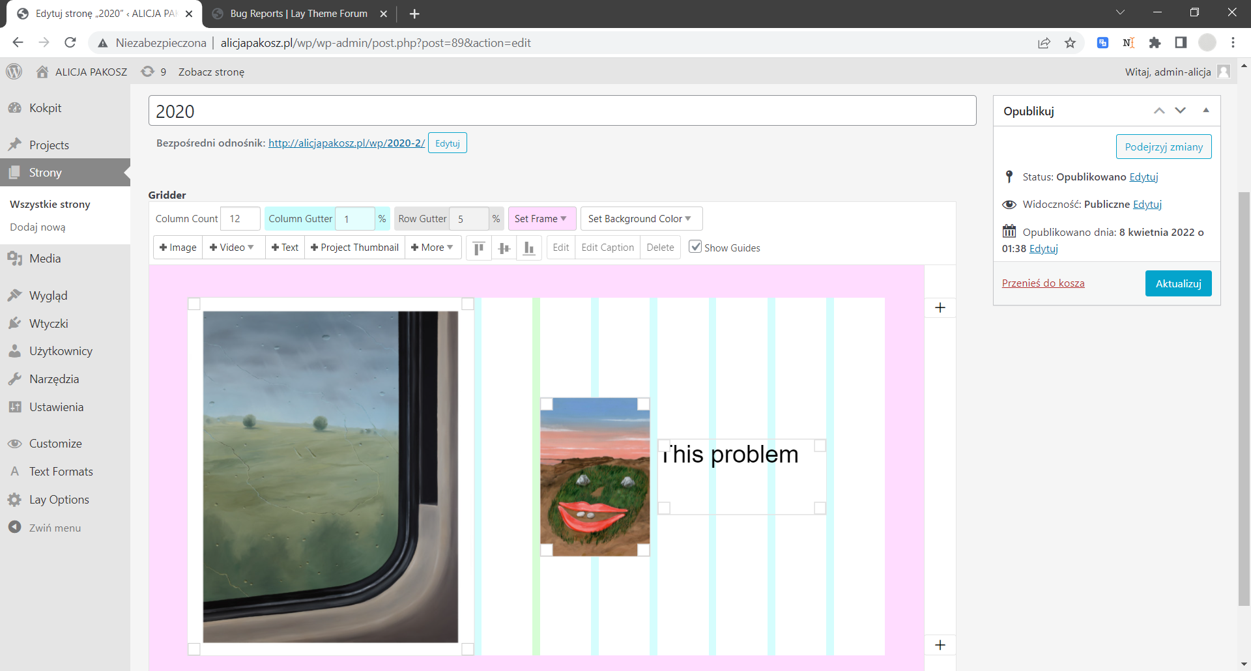1251x671 pixels.
Task: Toggle the Show Guides checkbox
Action: pos(696,247)
